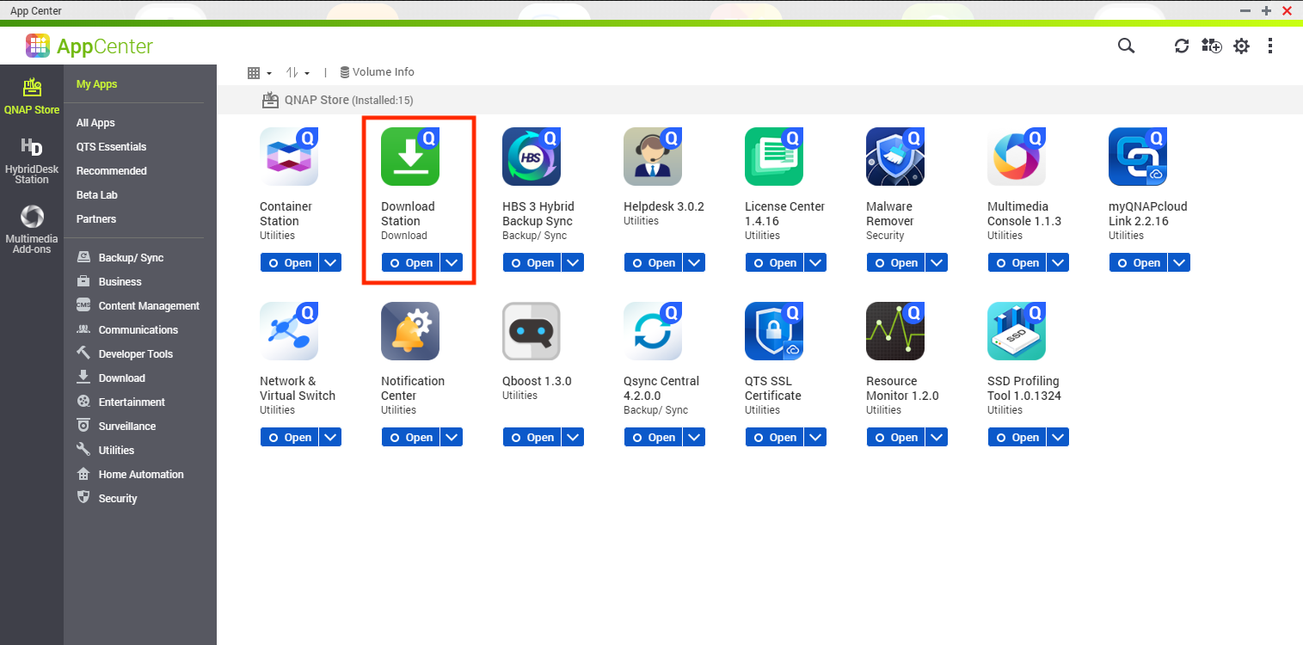Click the Qsync Central icon

coord(653,331)
